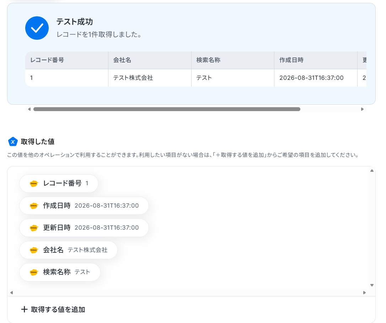Click the results table horizontal scrollbar thumb
The image size is (386, 323).
[x=167, y=109]
